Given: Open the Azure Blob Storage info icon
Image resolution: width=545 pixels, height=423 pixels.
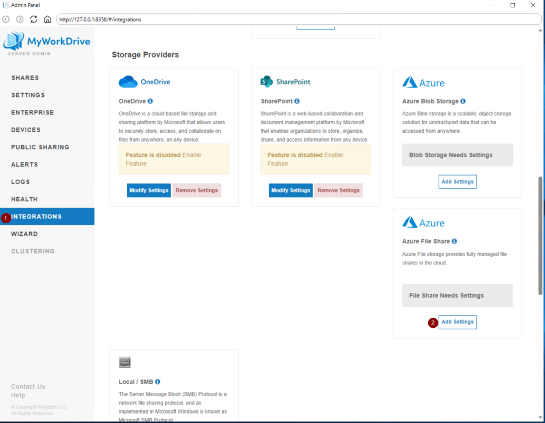Looking at the screenshot, I should [x=463, y=101].
